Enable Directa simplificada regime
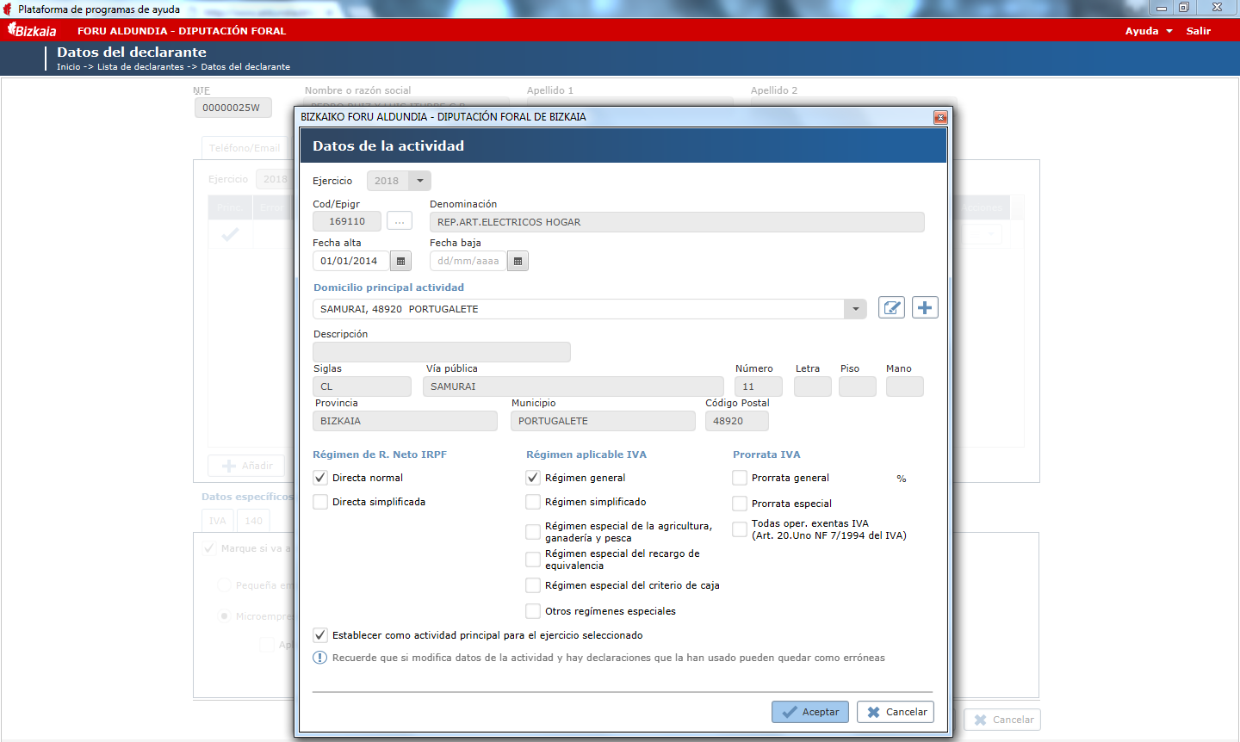The image size is (1240, 742). click(x=320, y=502)
